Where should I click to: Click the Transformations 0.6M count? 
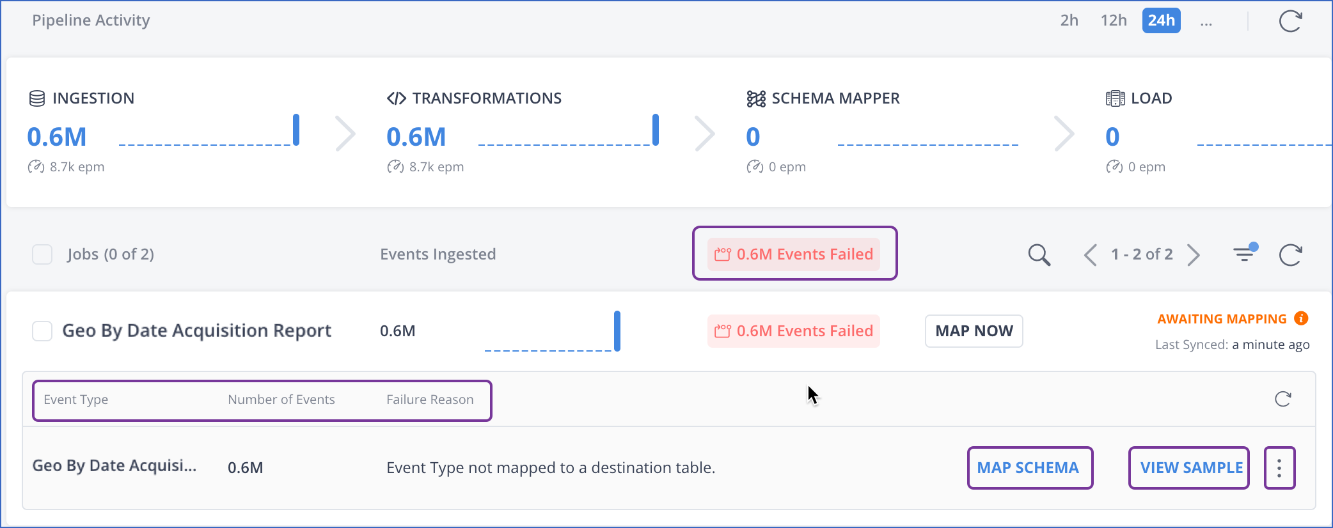click(x=416, y=137)
